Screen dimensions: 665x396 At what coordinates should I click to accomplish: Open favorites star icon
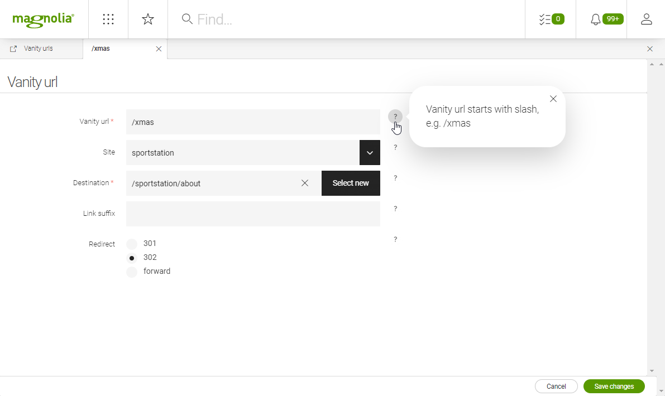coord(148,20)
